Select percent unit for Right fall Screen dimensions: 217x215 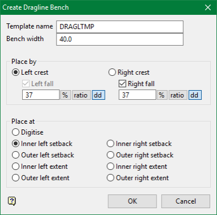pyautogui.click(x=162, y=95)
